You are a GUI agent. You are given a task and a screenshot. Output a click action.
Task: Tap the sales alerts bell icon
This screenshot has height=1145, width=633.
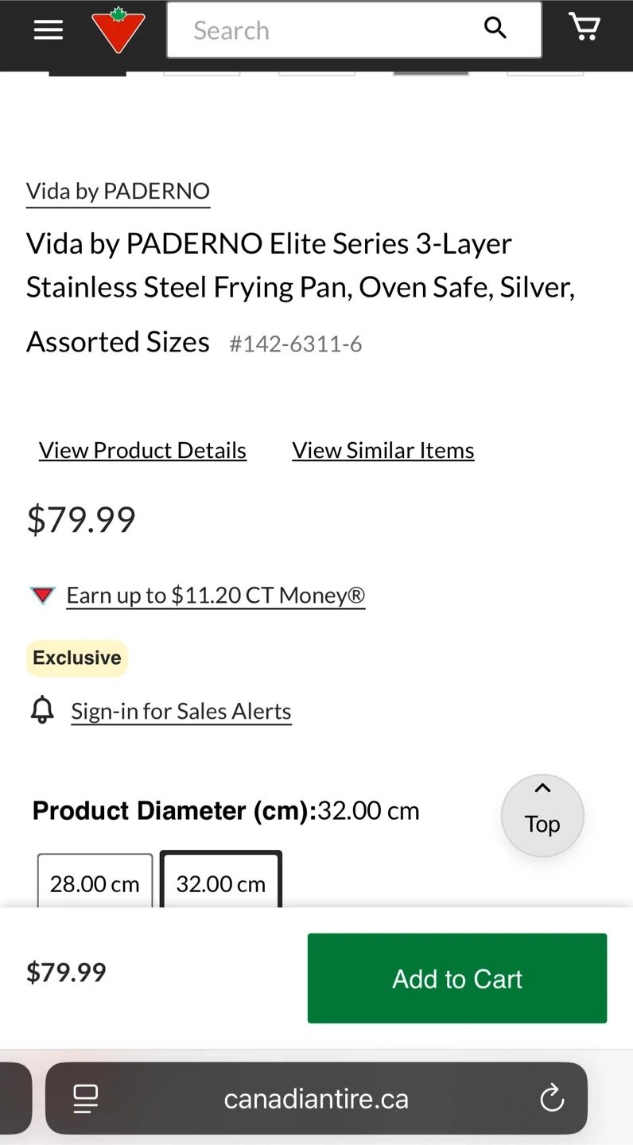point(42,709)
